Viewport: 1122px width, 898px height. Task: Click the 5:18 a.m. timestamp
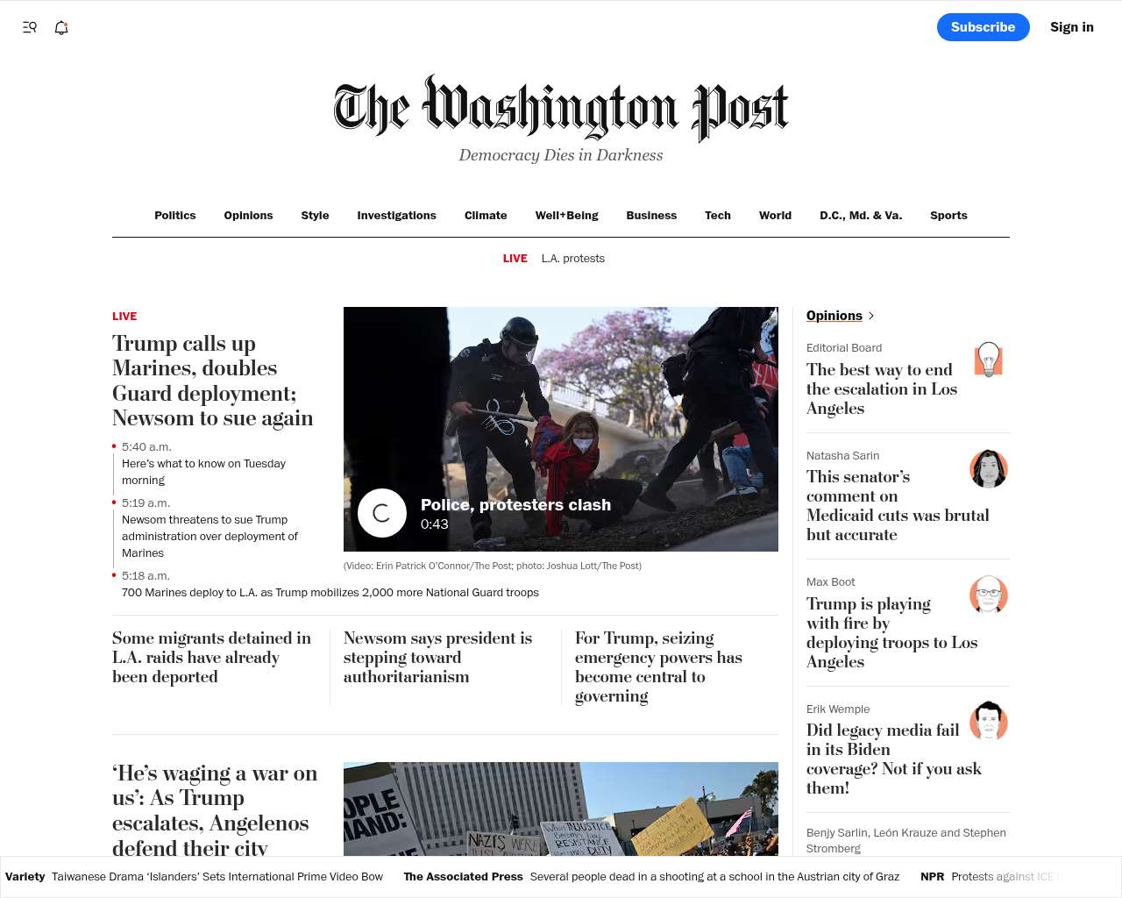coord(146,576)
